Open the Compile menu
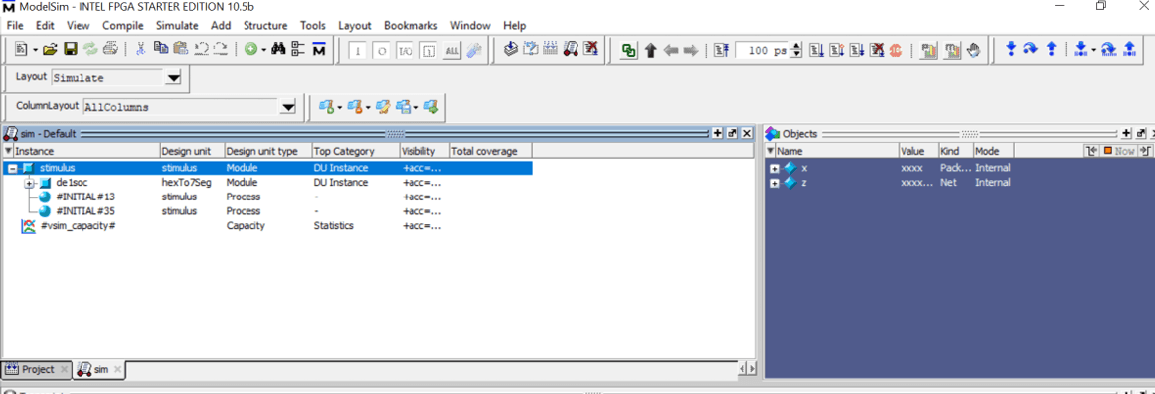 pyautogui.click(x=123, y=25)
